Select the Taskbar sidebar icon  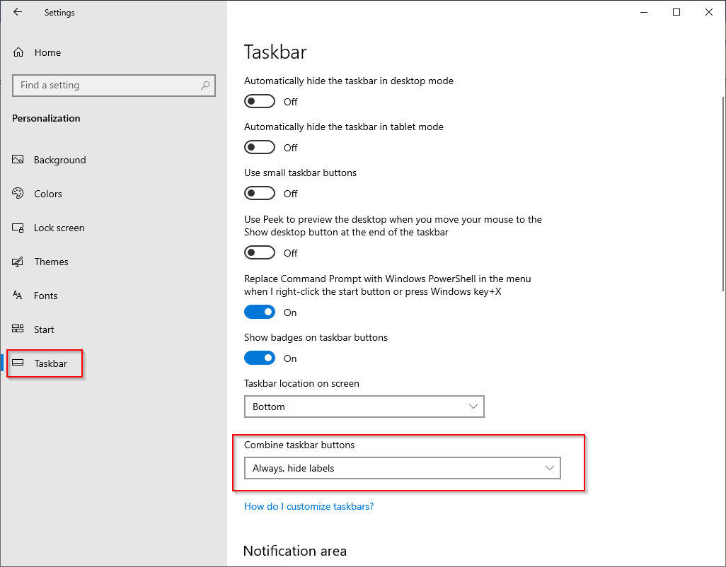click(x=17, y=363)
